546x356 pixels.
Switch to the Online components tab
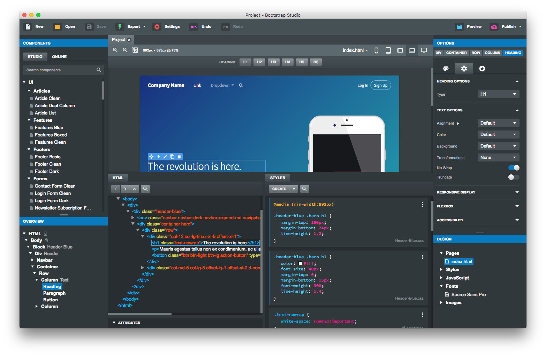[x=59, y=56]
